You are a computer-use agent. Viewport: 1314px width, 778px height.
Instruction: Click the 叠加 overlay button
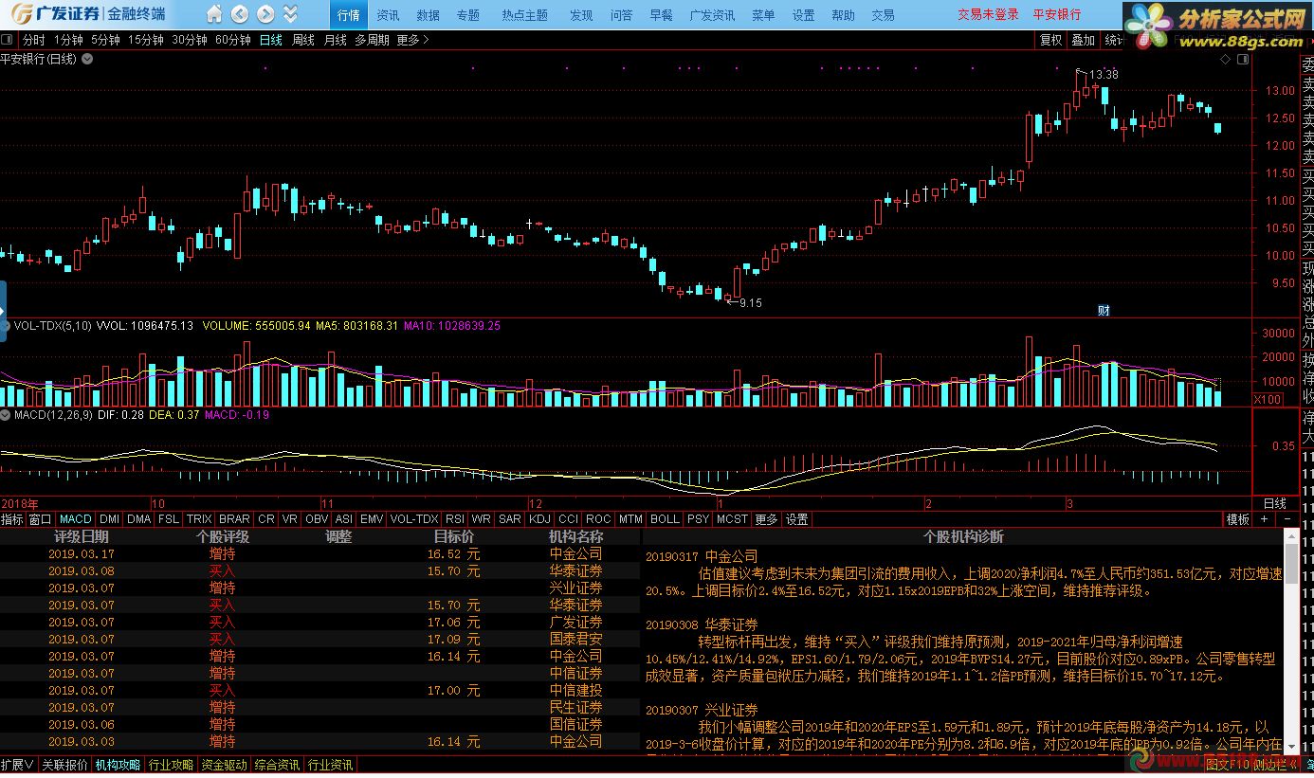(1083, 40)
